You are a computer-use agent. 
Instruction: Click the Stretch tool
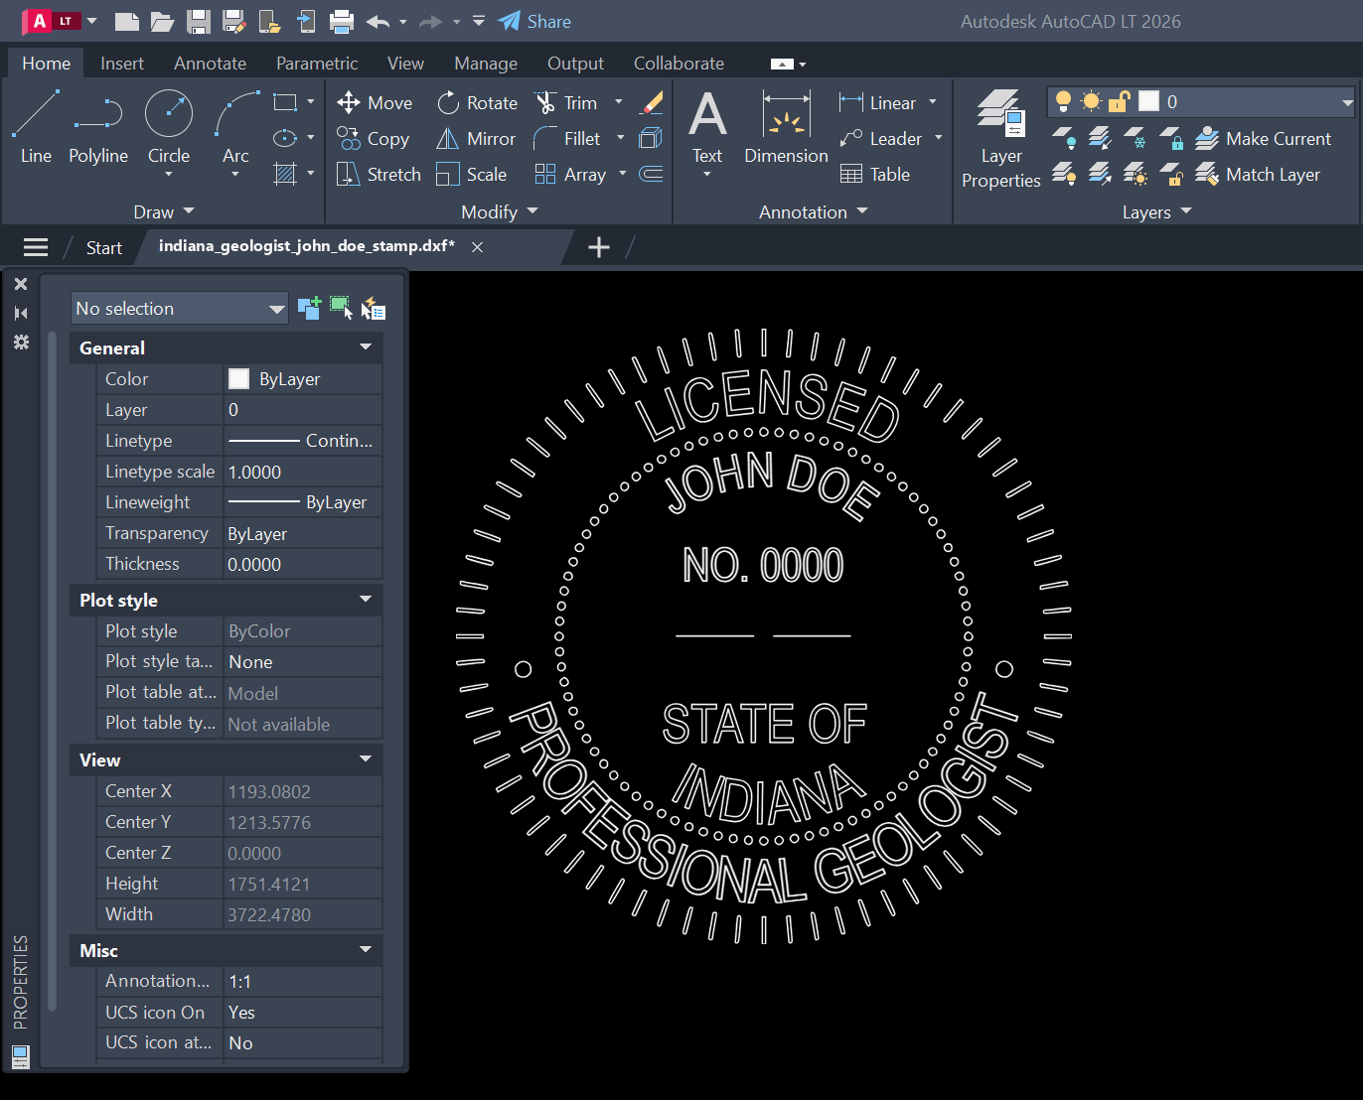coord(379,175)
